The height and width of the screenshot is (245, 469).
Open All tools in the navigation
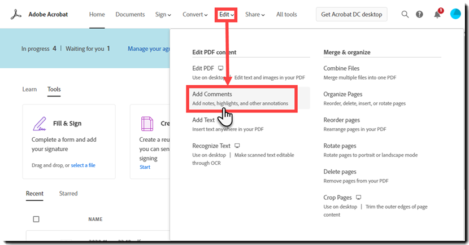(286, 14)
